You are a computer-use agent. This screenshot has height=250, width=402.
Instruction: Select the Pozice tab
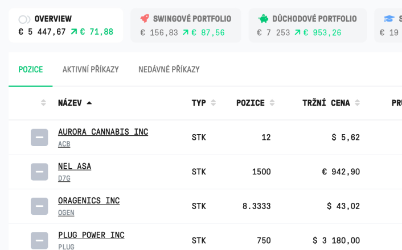pos(31,69)
